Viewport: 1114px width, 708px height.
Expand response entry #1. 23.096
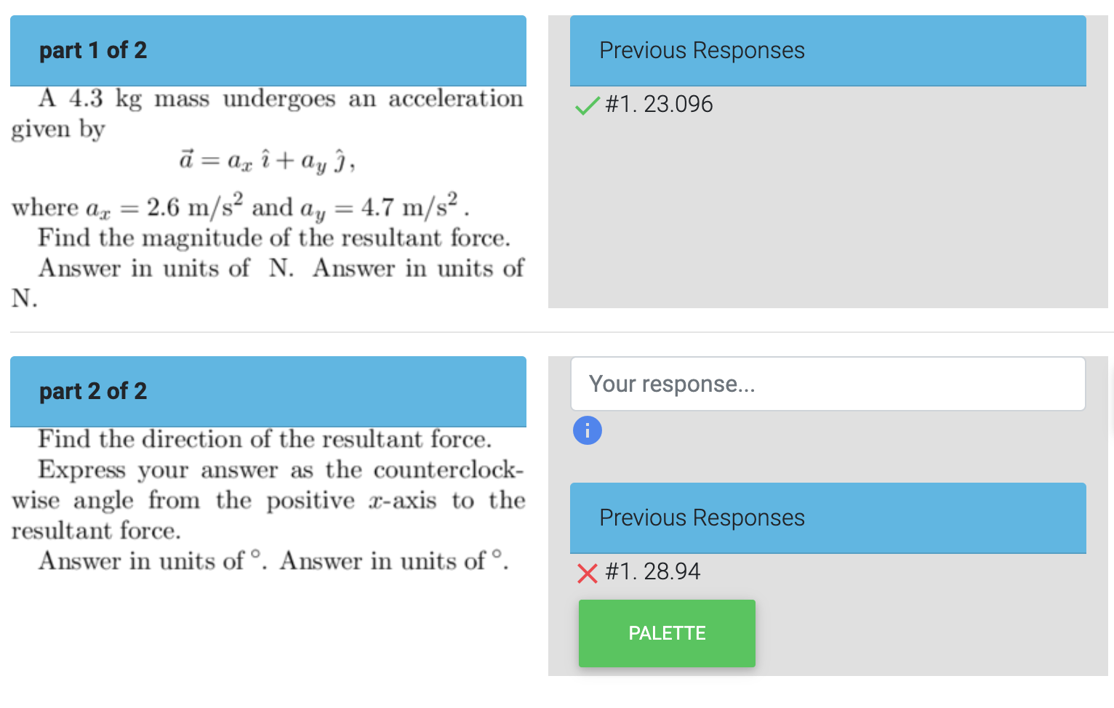(x=658, y=104)
